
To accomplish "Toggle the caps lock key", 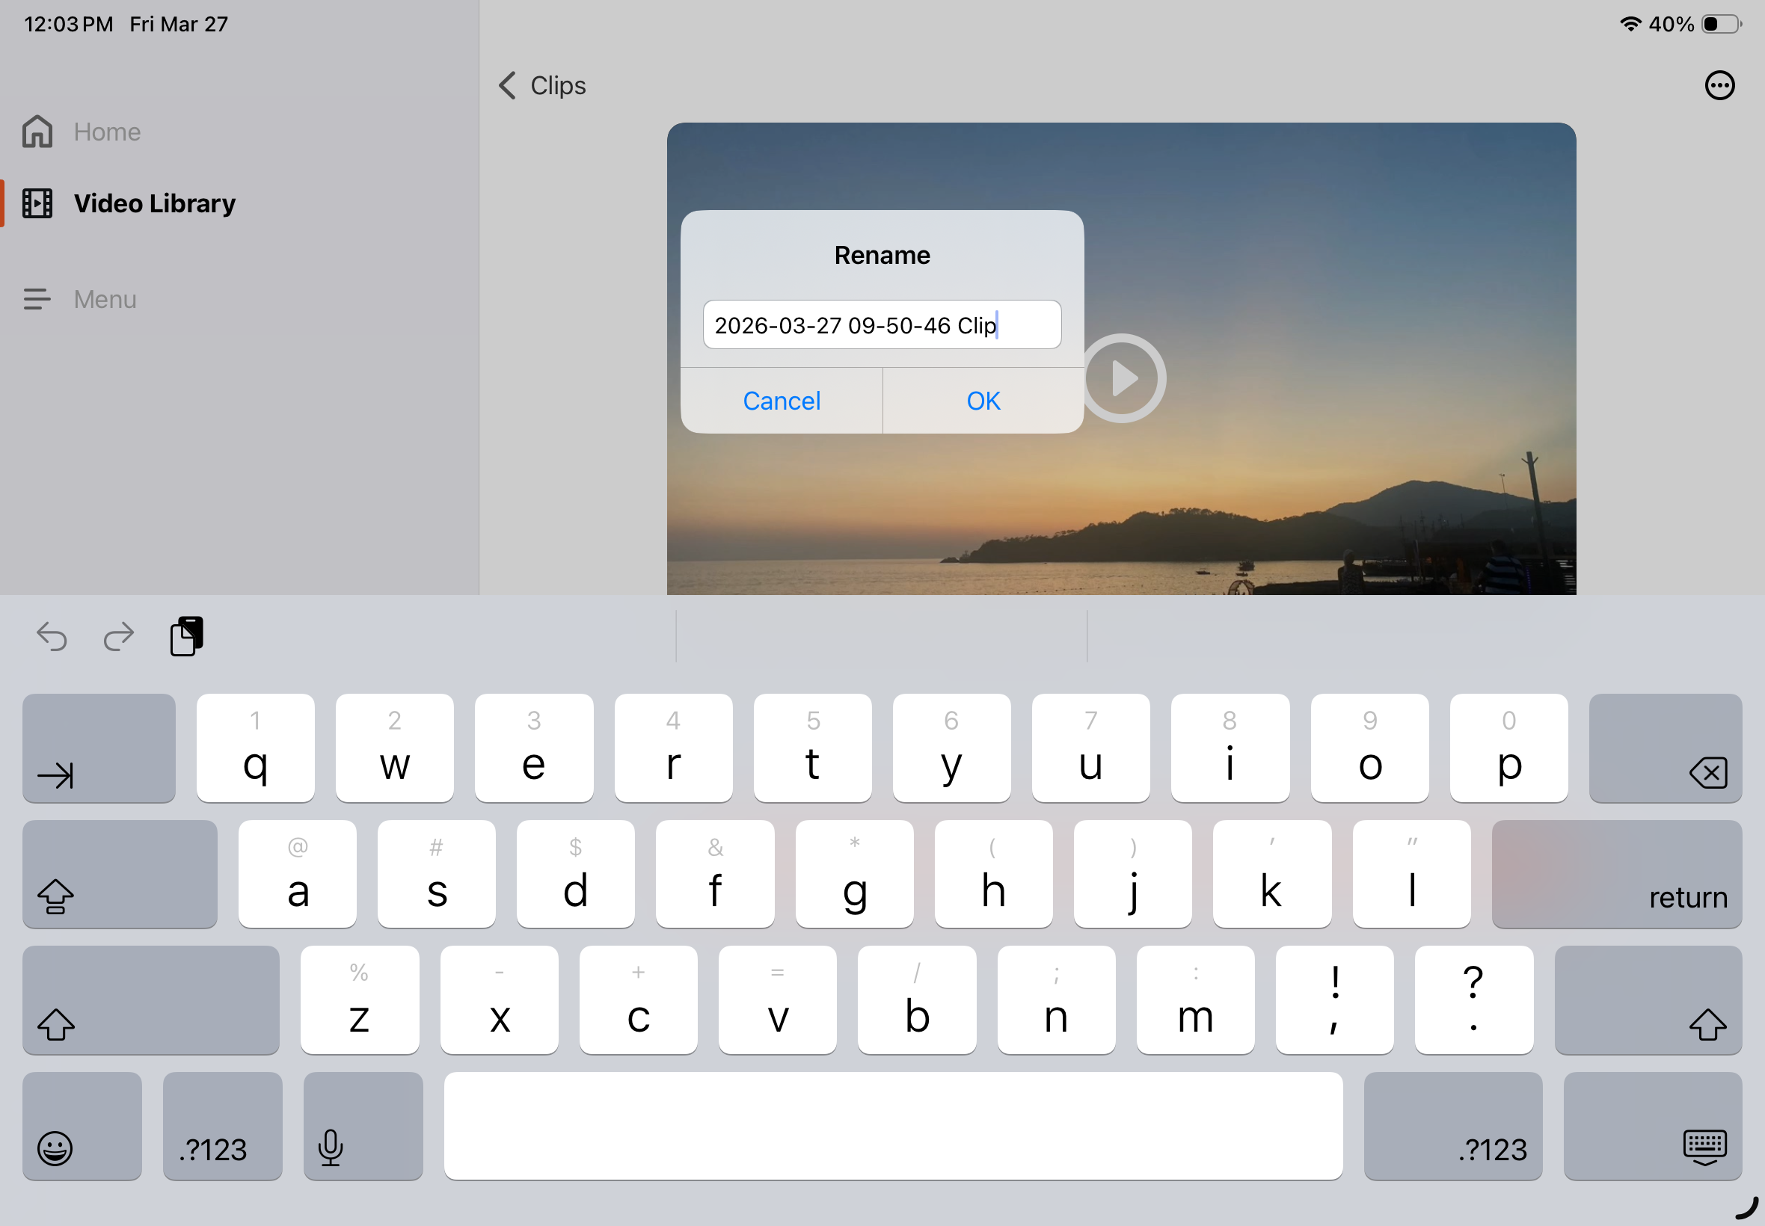I will click(119, 874).
